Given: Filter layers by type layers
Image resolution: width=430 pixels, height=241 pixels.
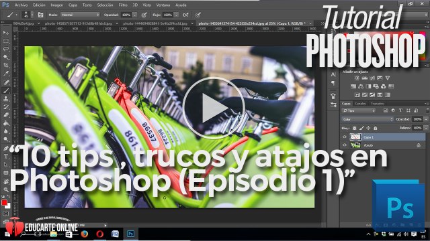Looking at the screenshot, I should 400,110.
